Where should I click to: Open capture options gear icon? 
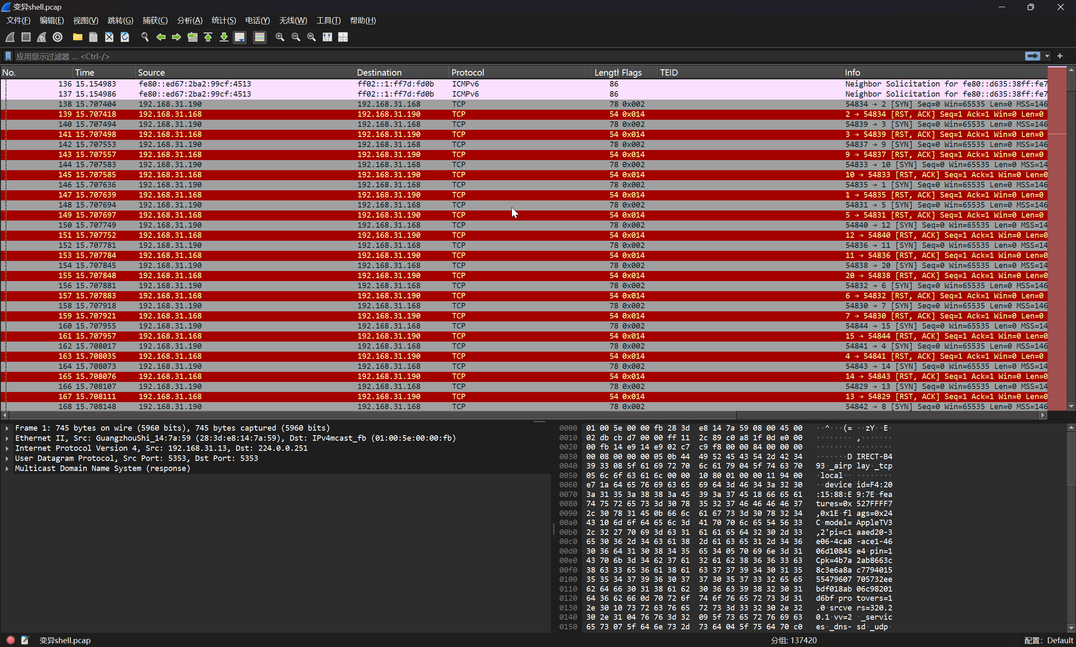click(x=58, y=37)
